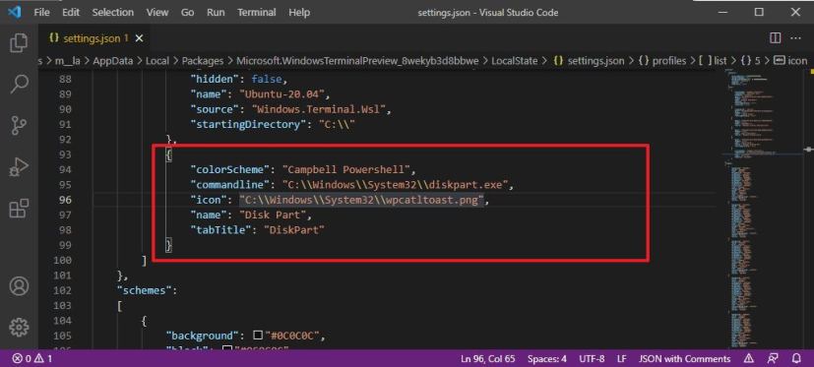Image resolution: width=814 pixels, height=367 pixels.
Task: Open the File menu
Action: tap(41, 13)
